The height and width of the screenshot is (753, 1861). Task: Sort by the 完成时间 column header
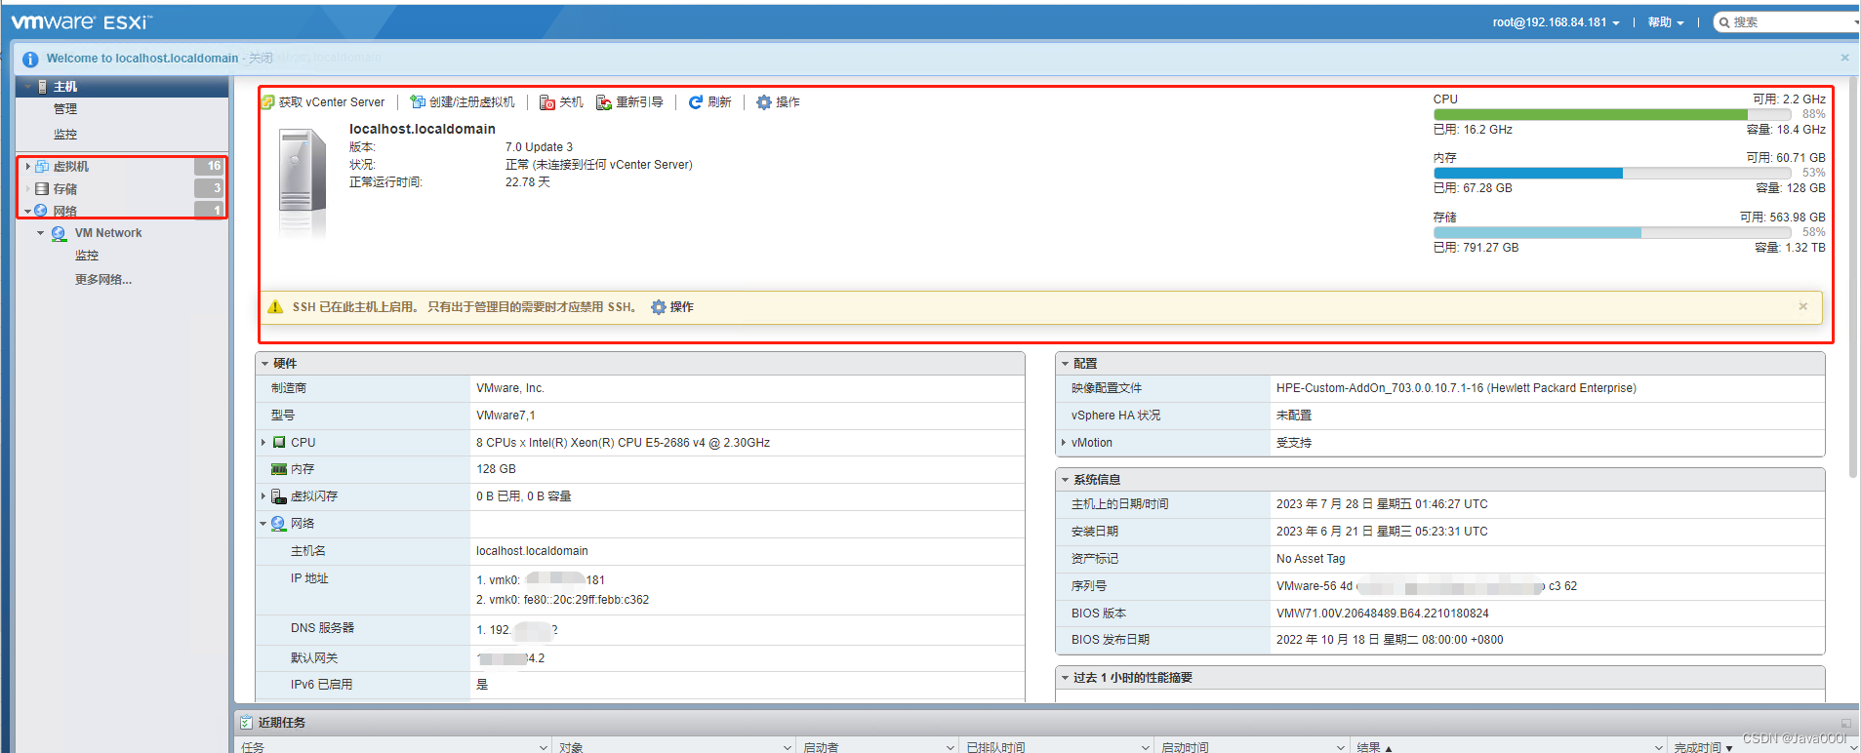[x=1703, y=747]
